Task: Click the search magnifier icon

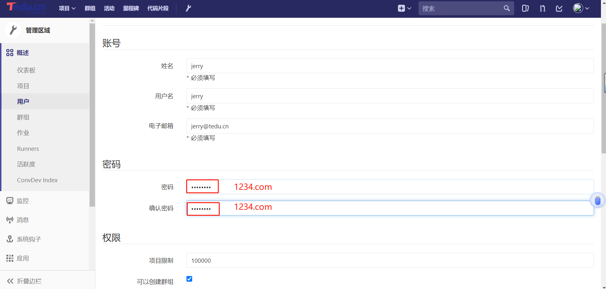Action: [507, 8]
